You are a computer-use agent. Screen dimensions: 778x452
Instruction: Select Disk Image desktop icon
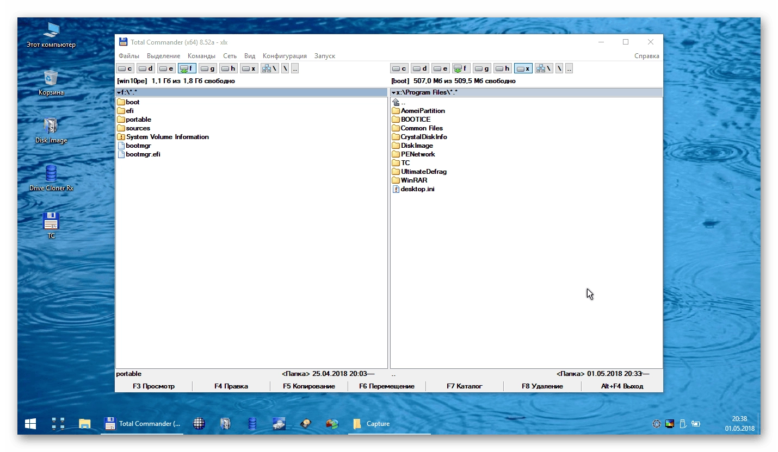[51, 130]
